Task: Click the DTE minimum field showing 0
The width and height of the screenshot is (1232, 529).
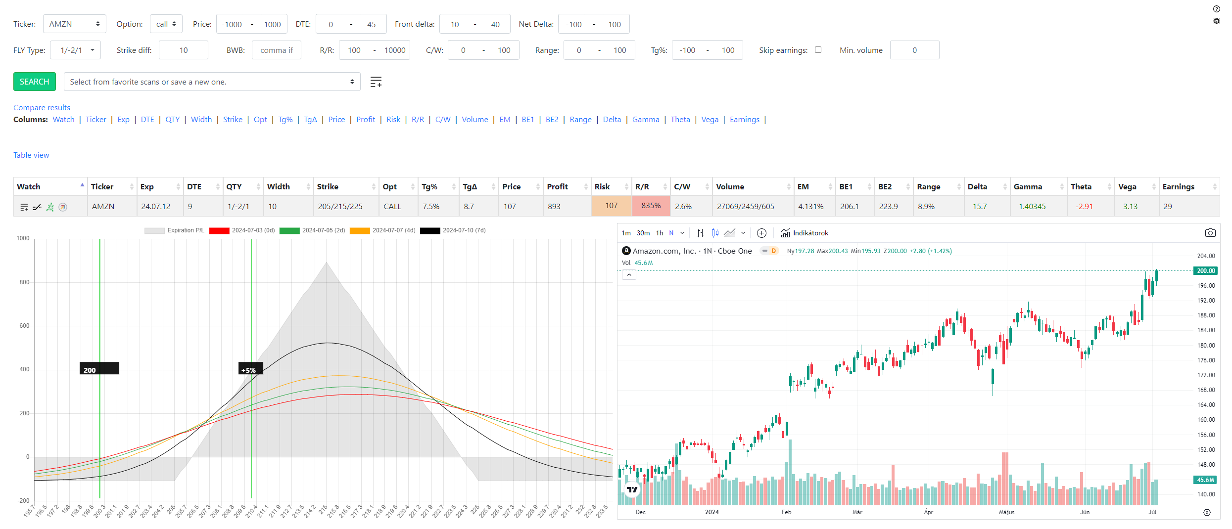Action: (x=331, y=24)
